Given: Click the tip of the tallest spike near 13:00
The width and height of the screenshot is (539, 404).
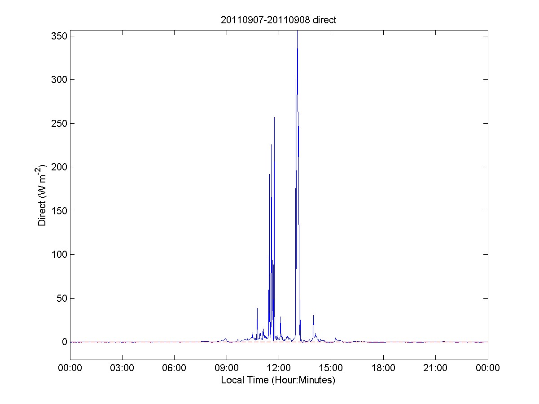Looking at the screenshot, I should tap(297, 31).
